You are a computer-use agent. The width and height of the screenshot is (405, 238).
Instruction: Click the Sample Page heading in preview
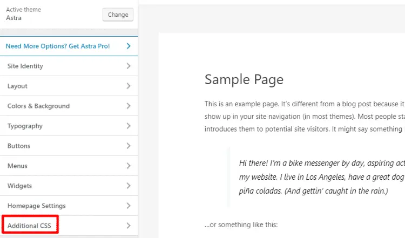tap(244, 80)
